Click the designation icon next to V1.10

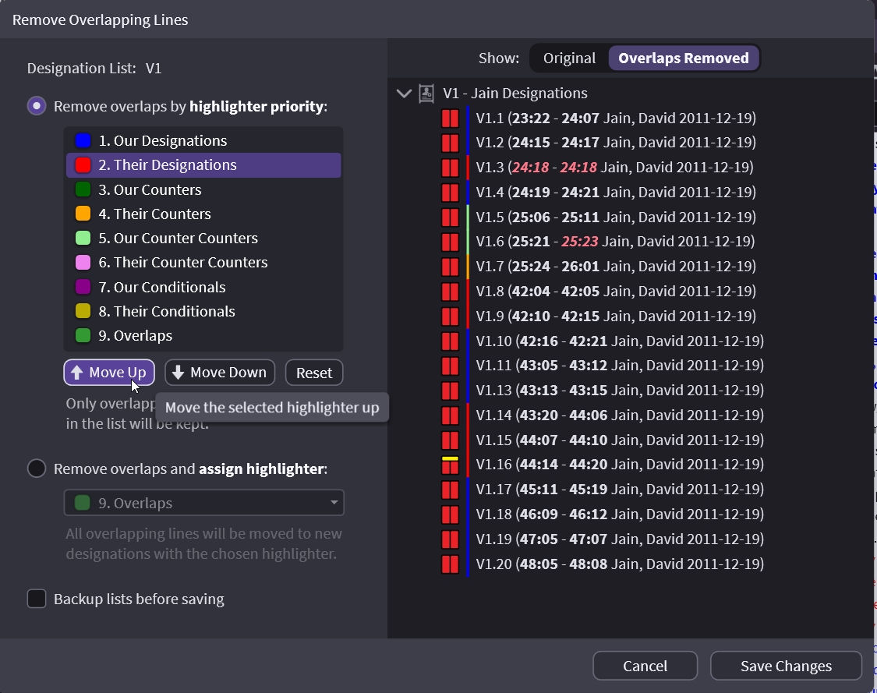point(450,341)
